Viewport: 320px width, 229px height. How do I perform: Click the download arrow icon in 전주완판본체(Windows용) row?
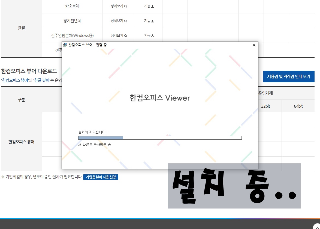[x=152, y=36]
